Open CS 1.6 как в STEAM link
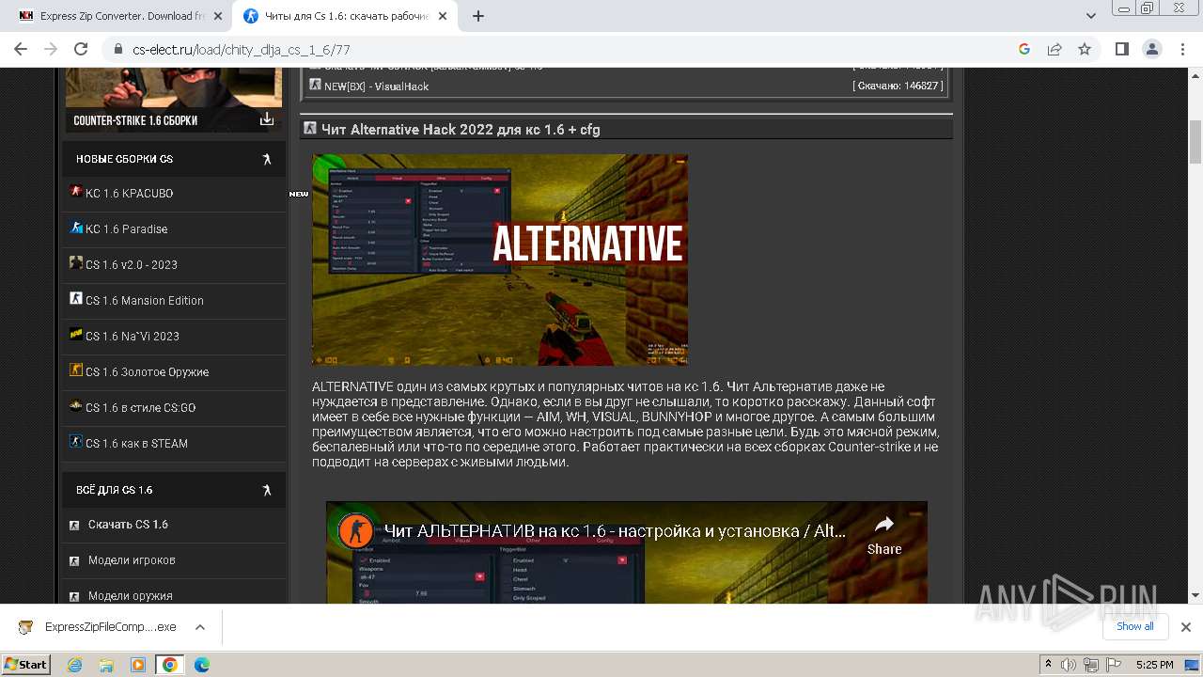Screen dimensions: 1203x677 tap(136, 443)
